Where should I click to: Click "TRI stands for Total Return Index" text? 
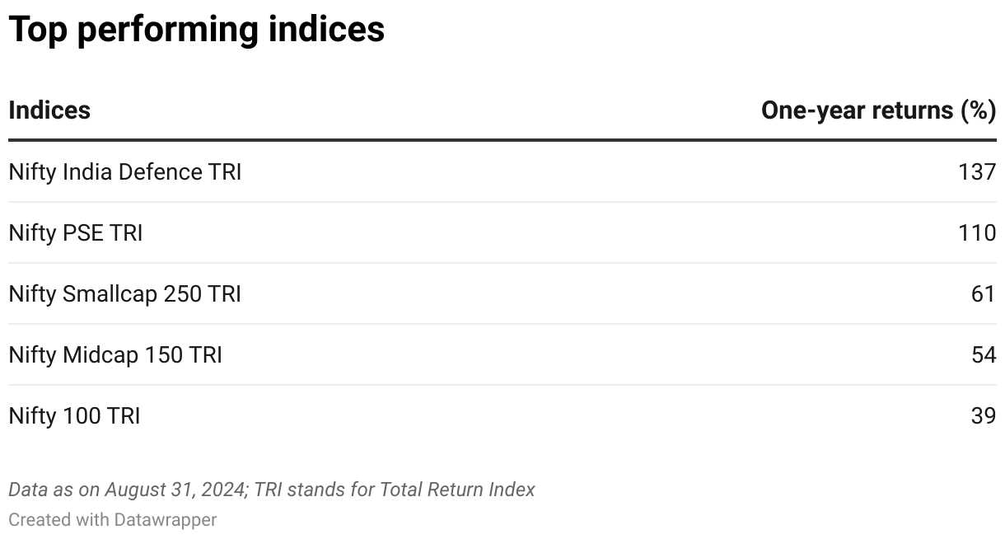pos(395,490)
